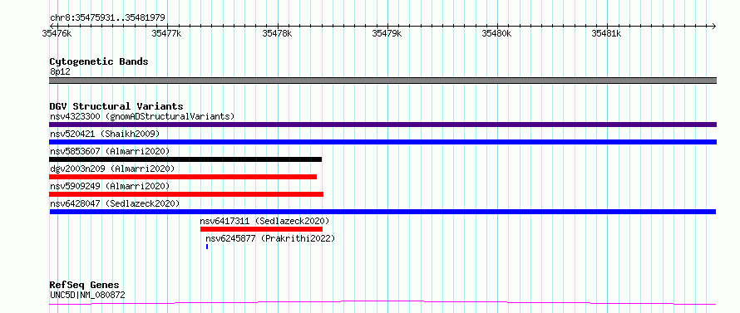Select the magenta UNC5D gene line
The width and height of the screenshot is (740, 313).
[x=382, y=303]
